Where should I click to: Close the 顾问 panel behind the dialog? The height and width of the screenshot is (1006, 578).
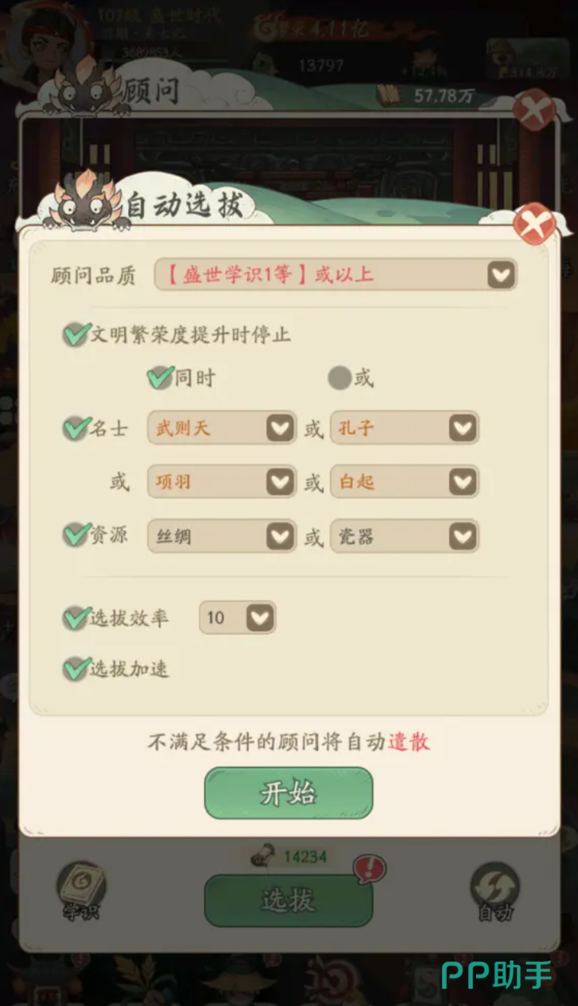coord(534,109)
